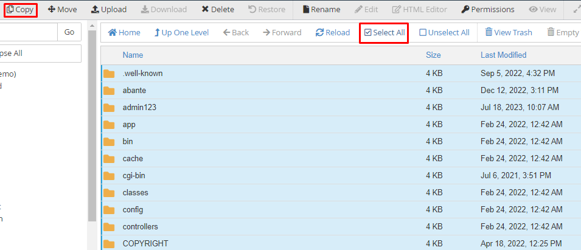
Task: Open View Trash
Action: (x=509, y=32)
